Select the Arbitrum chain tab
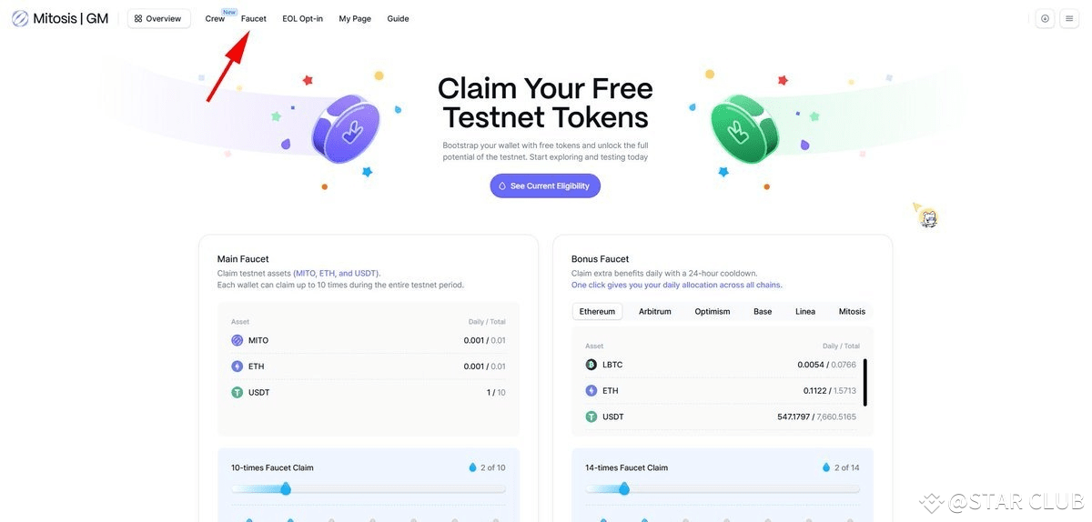The image size is (1092, 522). tap(655, 311)
